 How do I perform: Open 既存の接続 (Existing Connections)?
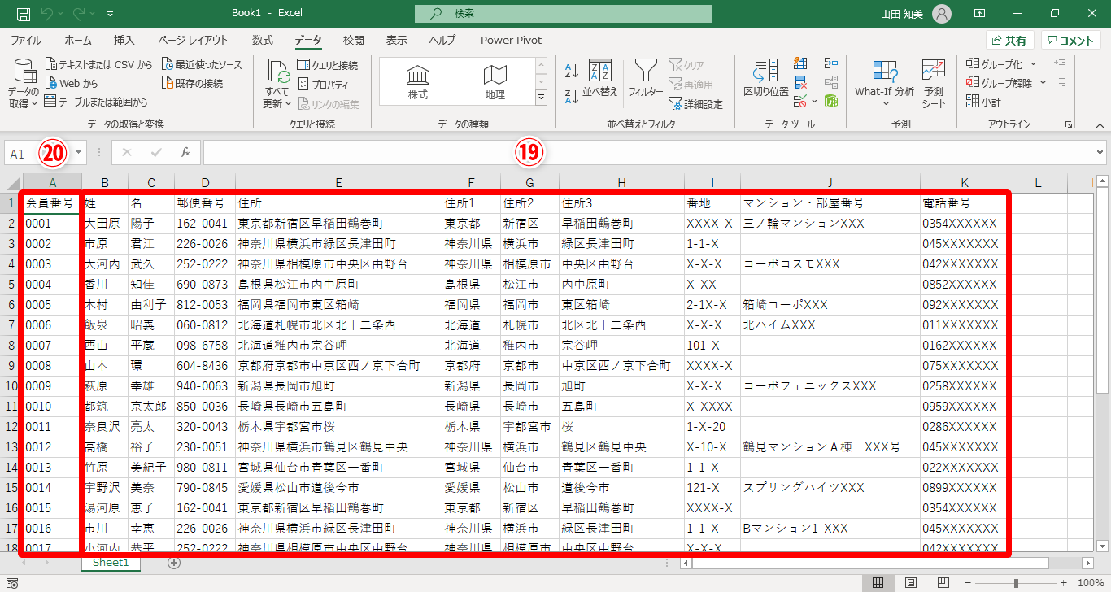click(193, 83)
